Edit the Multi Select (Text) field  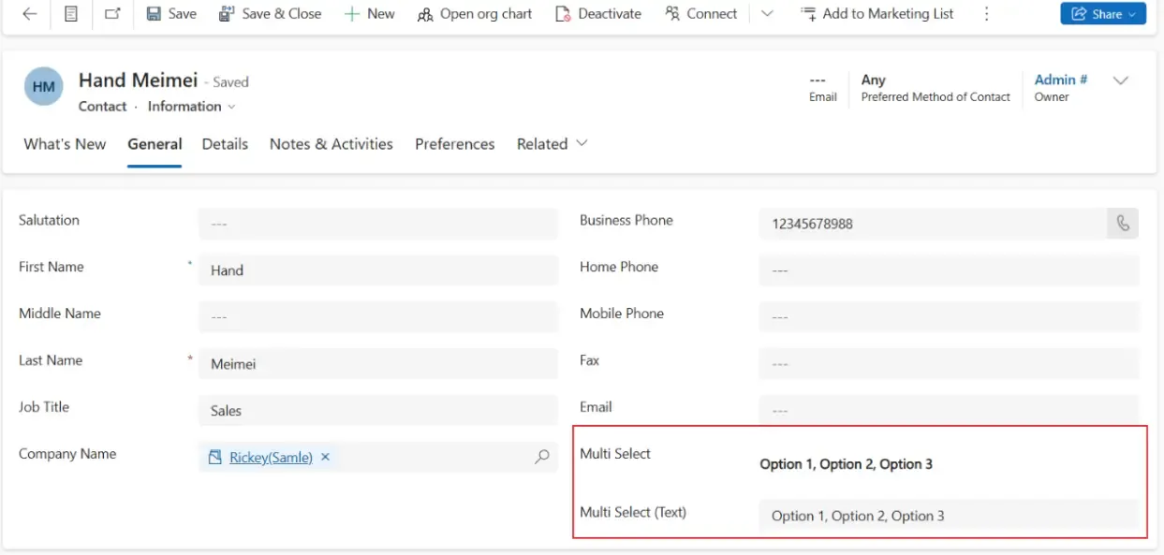click(950, 516)
